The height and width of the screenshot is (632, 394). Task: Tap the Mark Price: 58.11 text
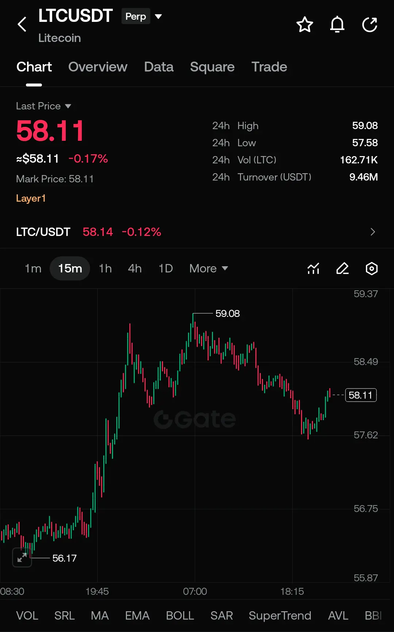point(55,179)
